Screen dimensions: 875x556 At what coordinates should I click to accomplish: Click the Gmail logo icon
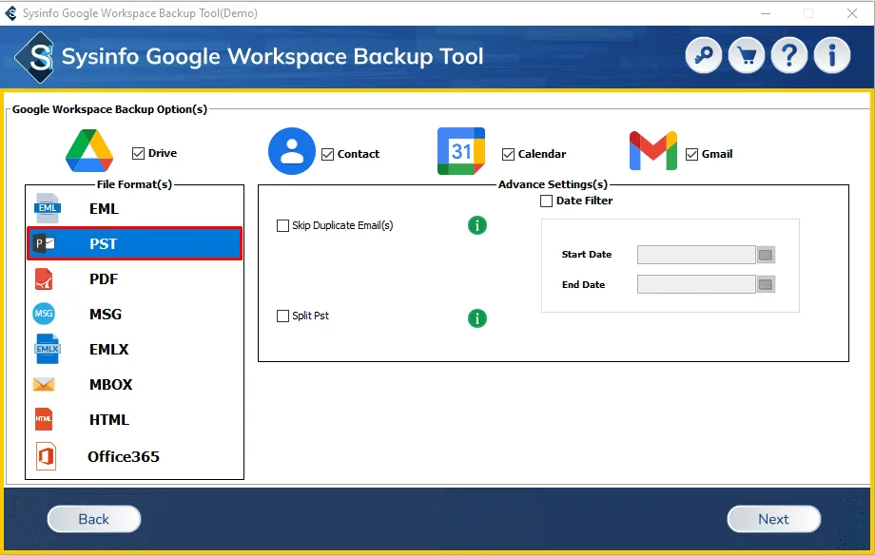click(x=652, y=152)
